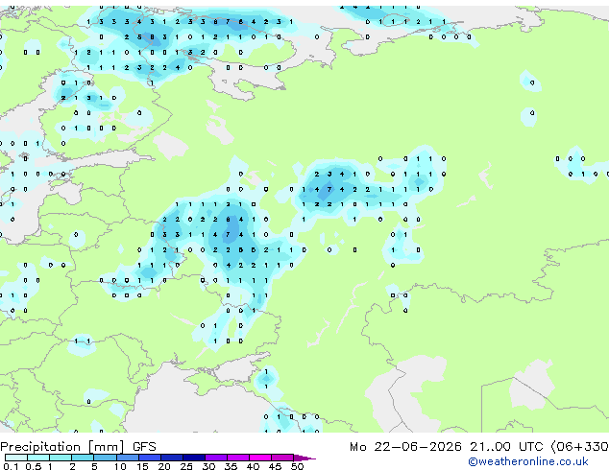
Task: Click the '30' legend scale label
Action: pos(208,466)
